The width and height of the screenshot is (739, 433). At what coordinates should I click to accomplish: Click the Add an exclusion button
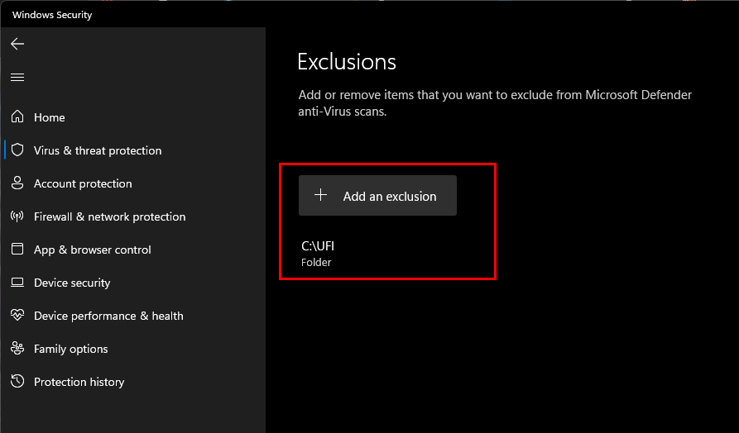377,196
